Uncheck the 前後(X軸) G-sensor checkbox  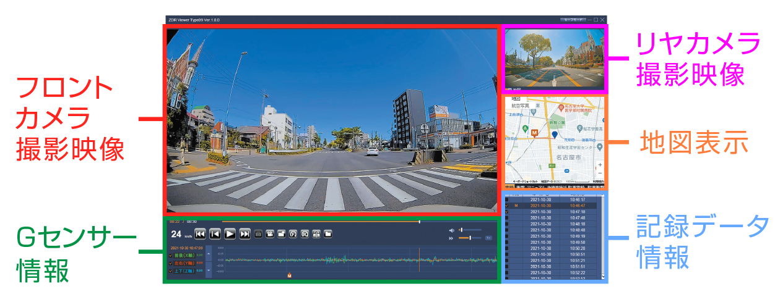tap(171, 256)
